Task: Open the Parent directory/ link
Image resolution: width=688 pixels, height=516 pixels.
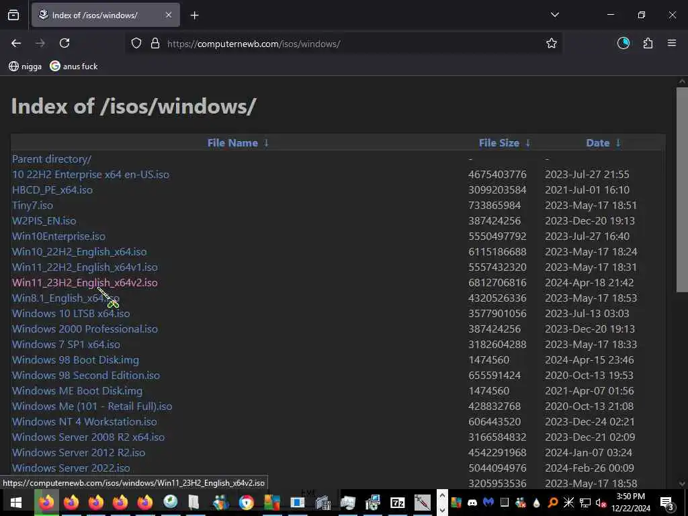Action: (52, 159)
